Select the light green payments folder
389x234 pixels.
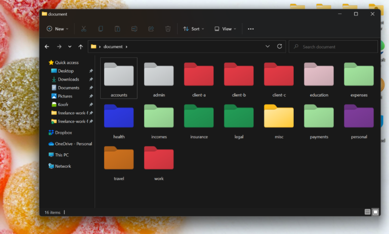(319, 121)
